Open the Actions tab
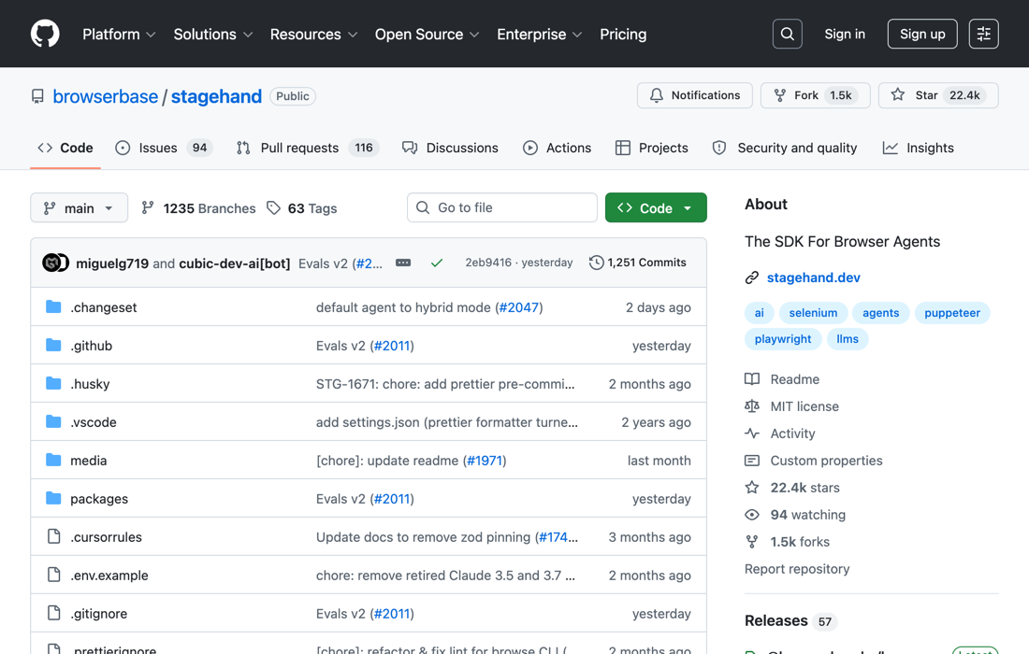 point(558,149)
